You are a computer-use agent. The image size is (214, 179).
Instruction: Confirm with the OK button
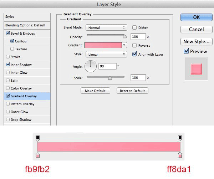197,17
